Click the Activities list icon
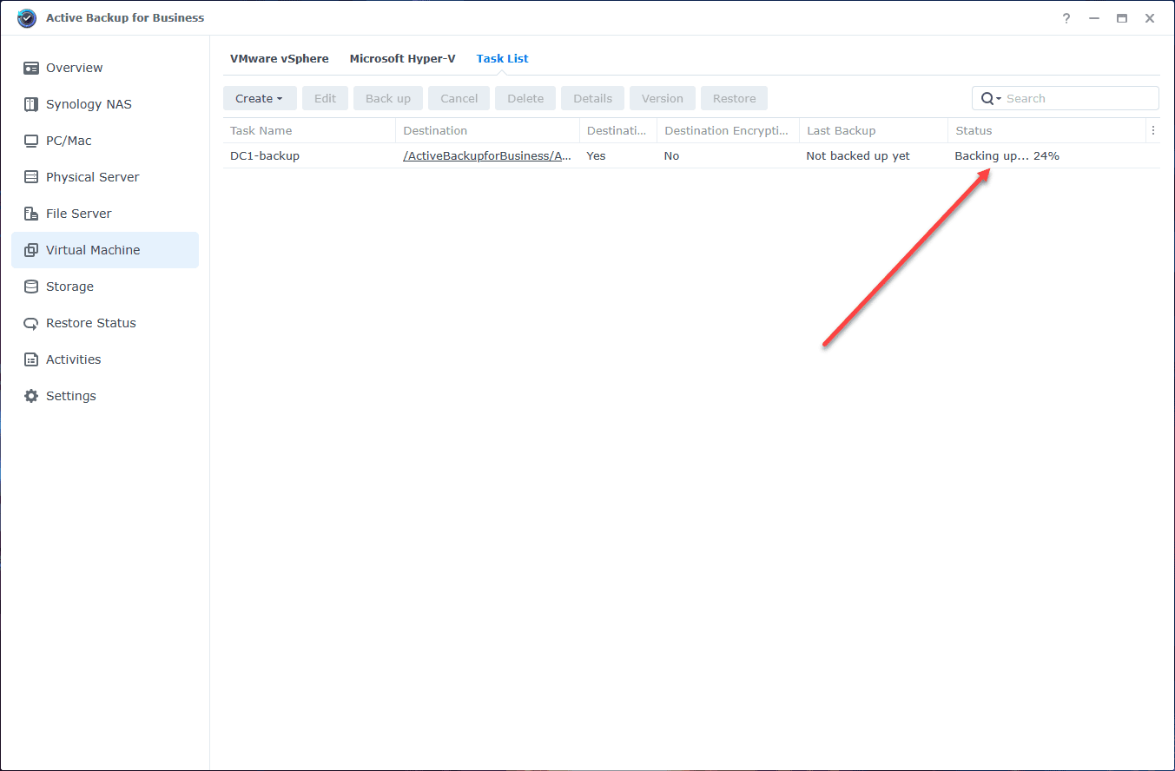The image size is (1175, 771). [x=31, y=359]
